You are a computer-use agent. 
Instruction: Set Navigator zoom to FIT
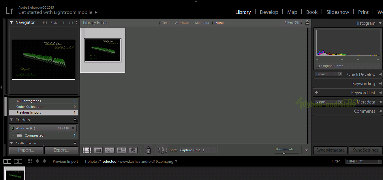[x=45, y=22]
